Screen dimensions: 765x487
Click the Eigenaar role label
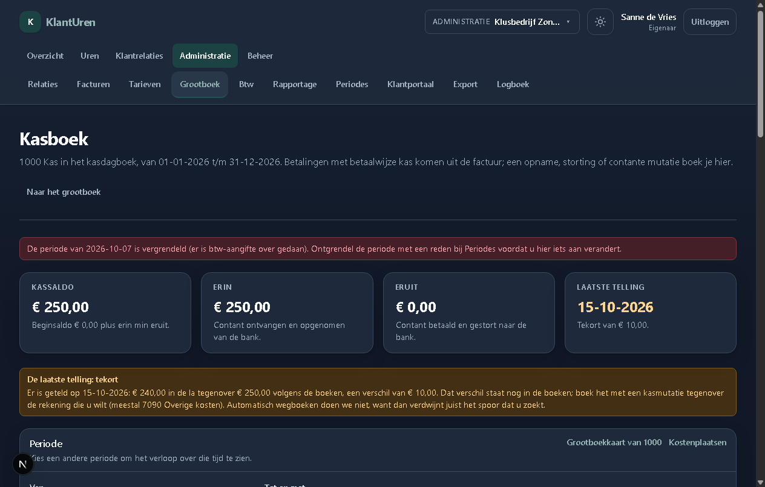pyautogui.click(x=662, y=28)
